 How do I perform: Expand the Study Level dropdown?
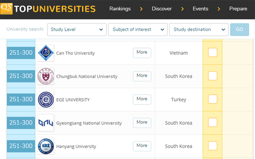tap(77, 30)
